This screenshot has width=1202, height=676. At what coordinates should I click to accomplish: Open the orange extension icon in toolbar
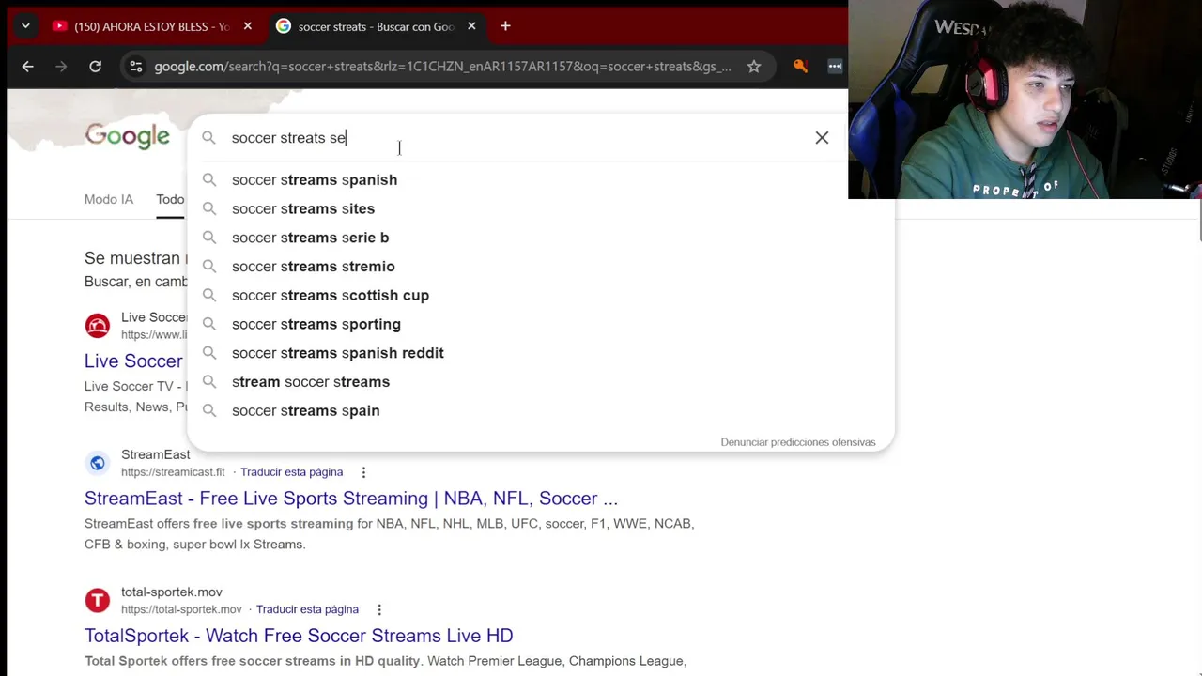click(x=800, y=66)
